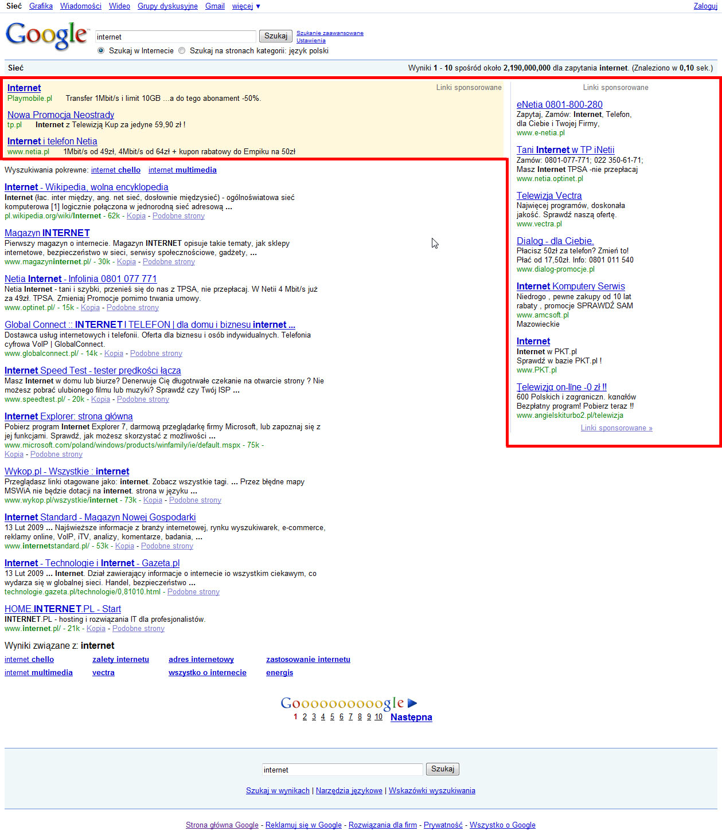Screen dimensions: 722x831
Task: Click the Zaloguj sign-in link
Action: click(705, 6)
